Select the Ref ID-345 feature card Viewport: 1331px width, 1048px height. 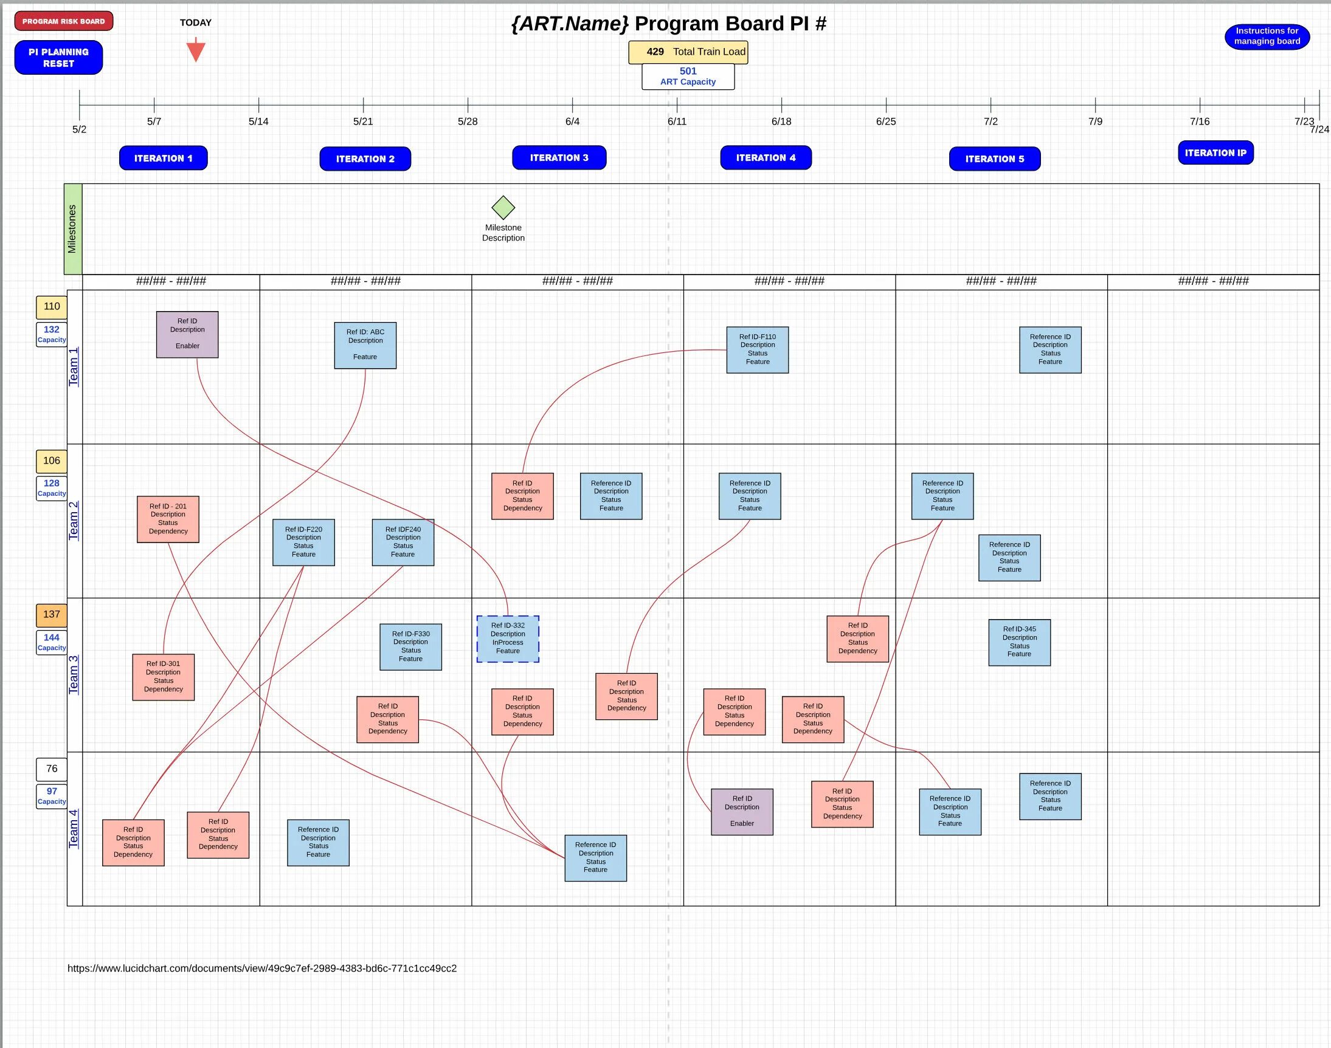[x=1019, y=642]
